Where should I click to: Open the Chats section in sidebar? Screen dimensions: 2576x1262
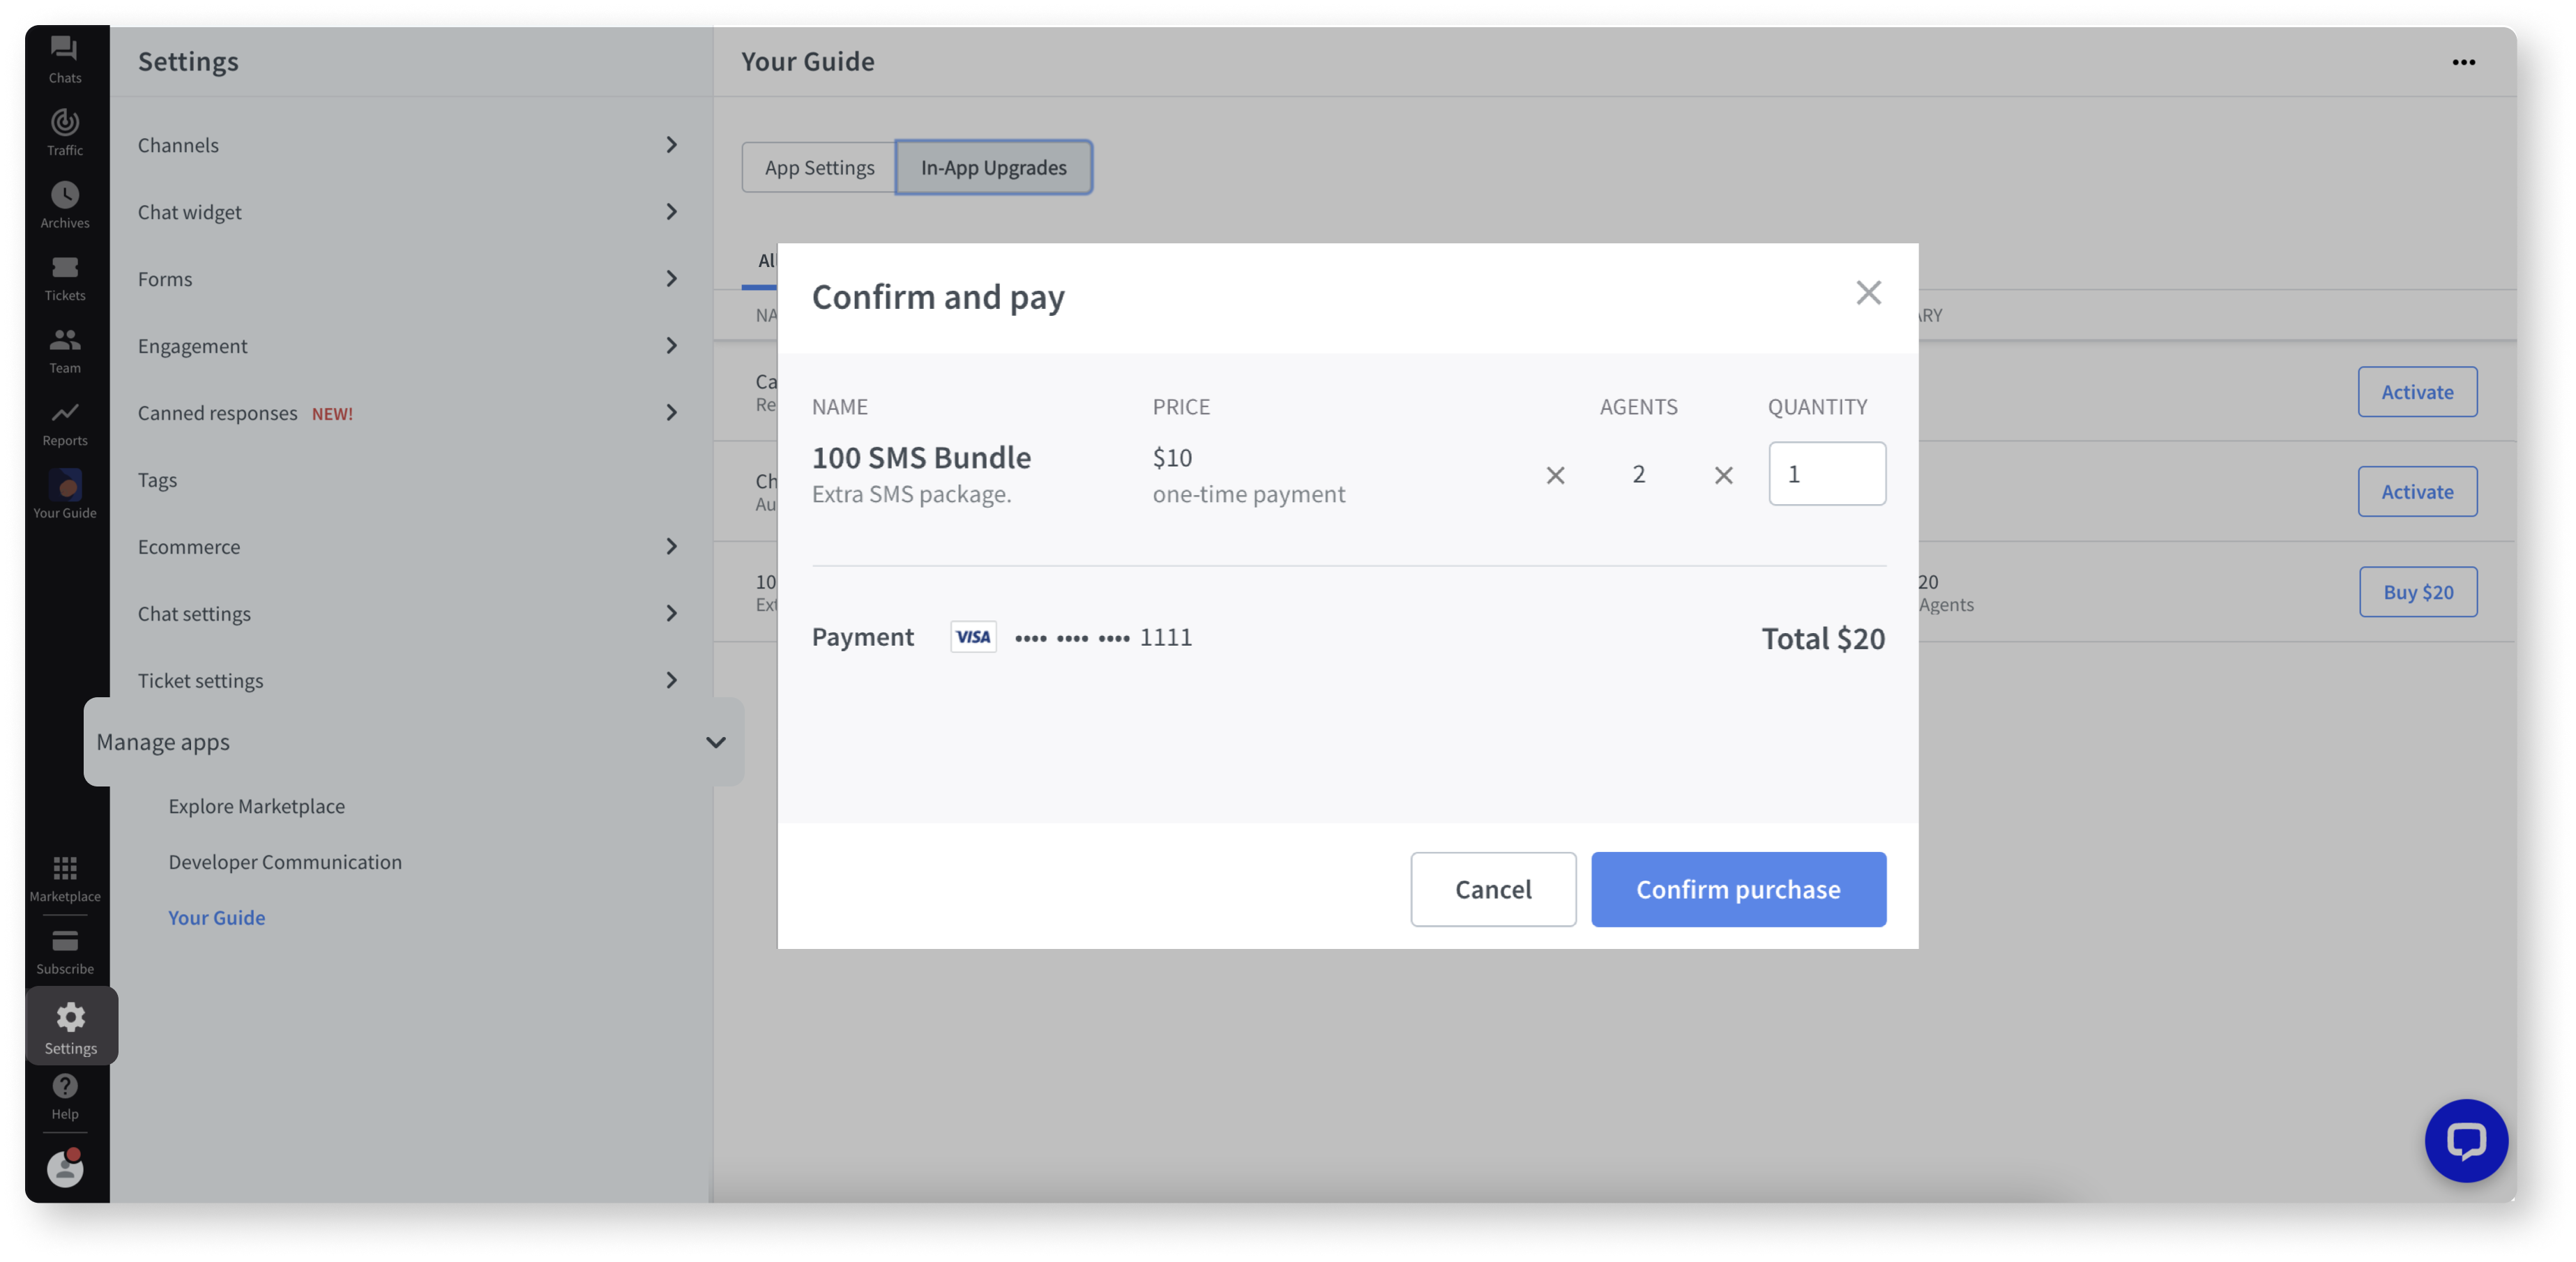(64, 57)
